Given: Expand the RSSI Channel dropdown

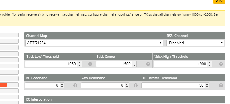Looking at the screenshot, I should 195,43.
